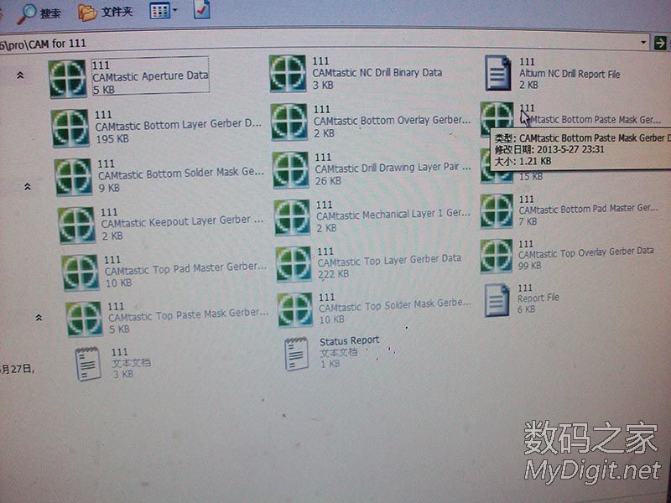Open the 搜索 (Search) toolbar button

tap(39, 13)
